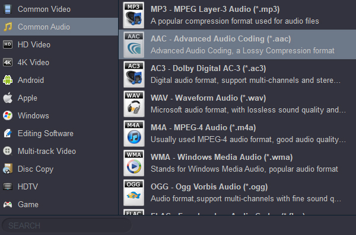The image size is (356, 235).
Task: Choose WAV - Waveform Audio format
Action: pos(237,104)
